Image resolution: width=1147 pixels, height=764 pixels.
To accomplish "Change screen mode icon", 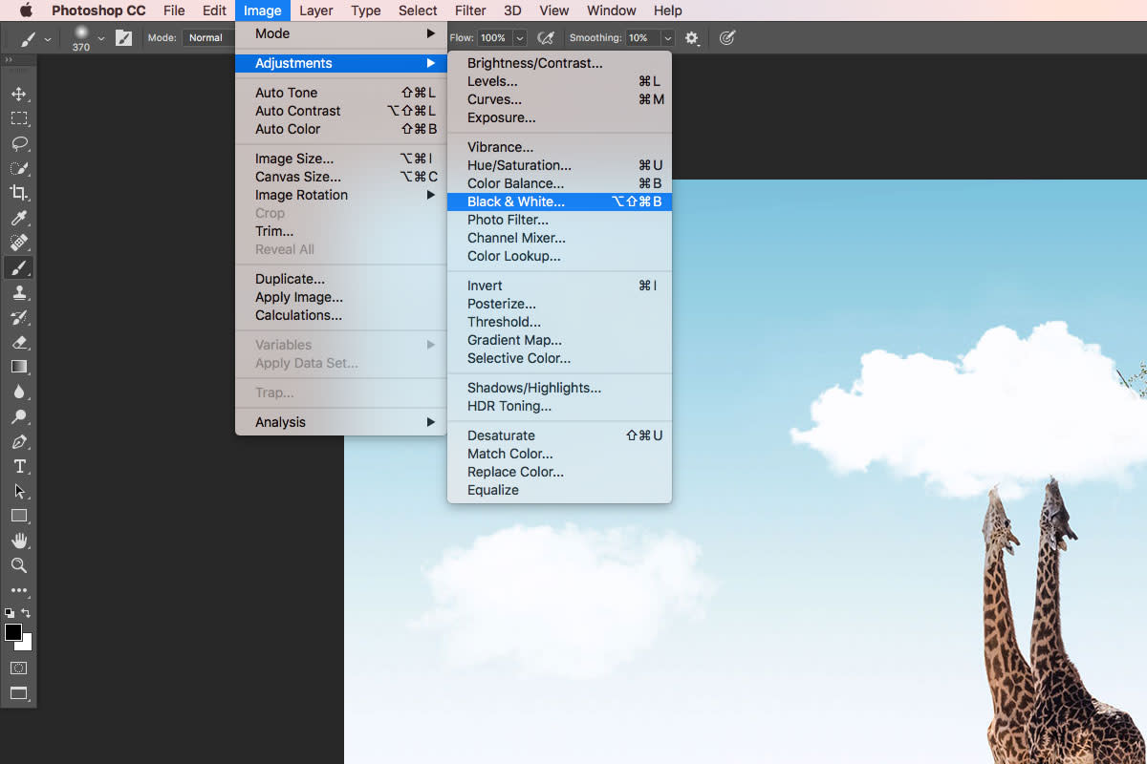I will [19, 693].
